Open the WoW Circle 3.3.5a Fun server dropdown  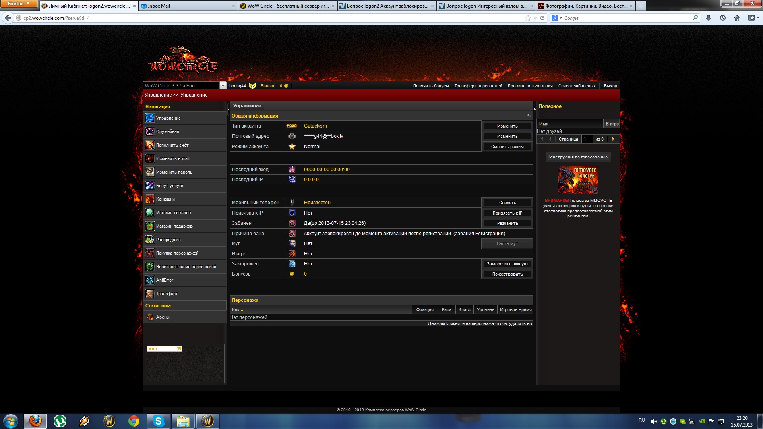223,86
